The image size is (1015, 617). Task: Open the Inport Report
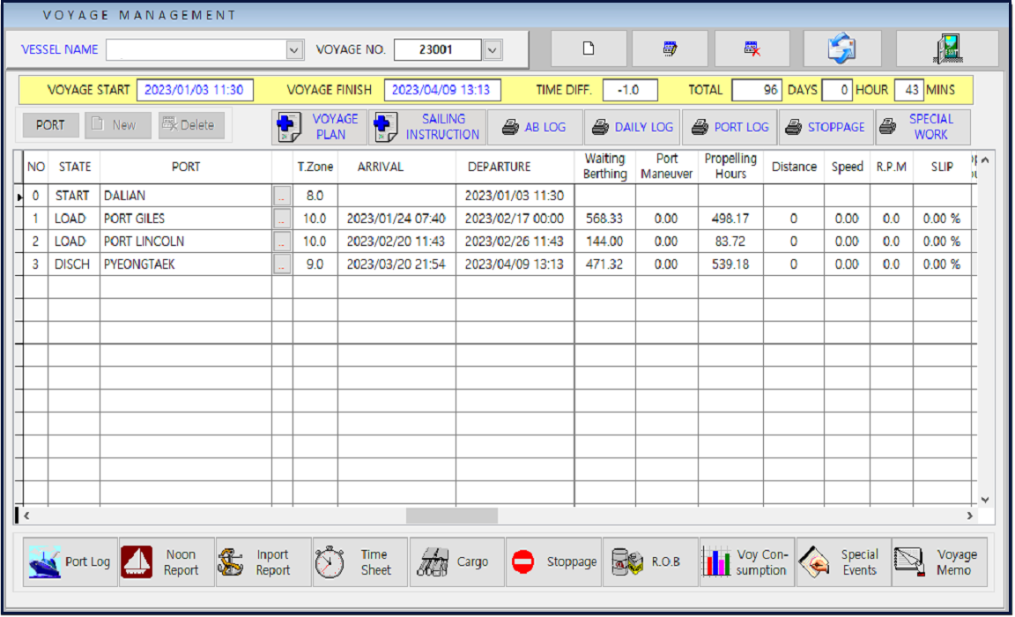click(x=263, y=562)
